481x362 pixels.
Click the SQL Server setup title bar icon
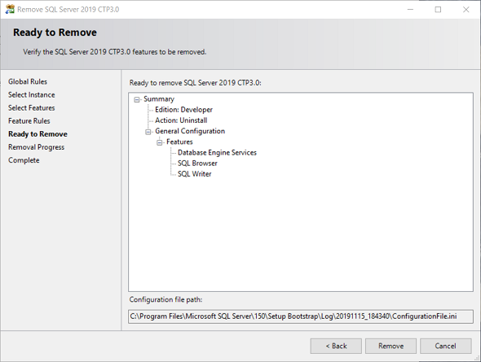[x=10, y=9]
